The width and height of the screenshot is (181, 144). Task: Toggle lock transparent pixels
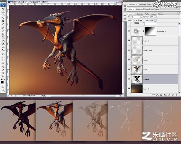(x=134, y=20)
